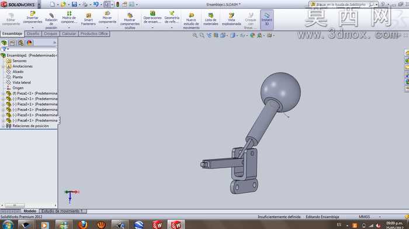
Task: Click the Matriz de componentes pattern icon
Action: pyautogui.click(x=69, y=13)
